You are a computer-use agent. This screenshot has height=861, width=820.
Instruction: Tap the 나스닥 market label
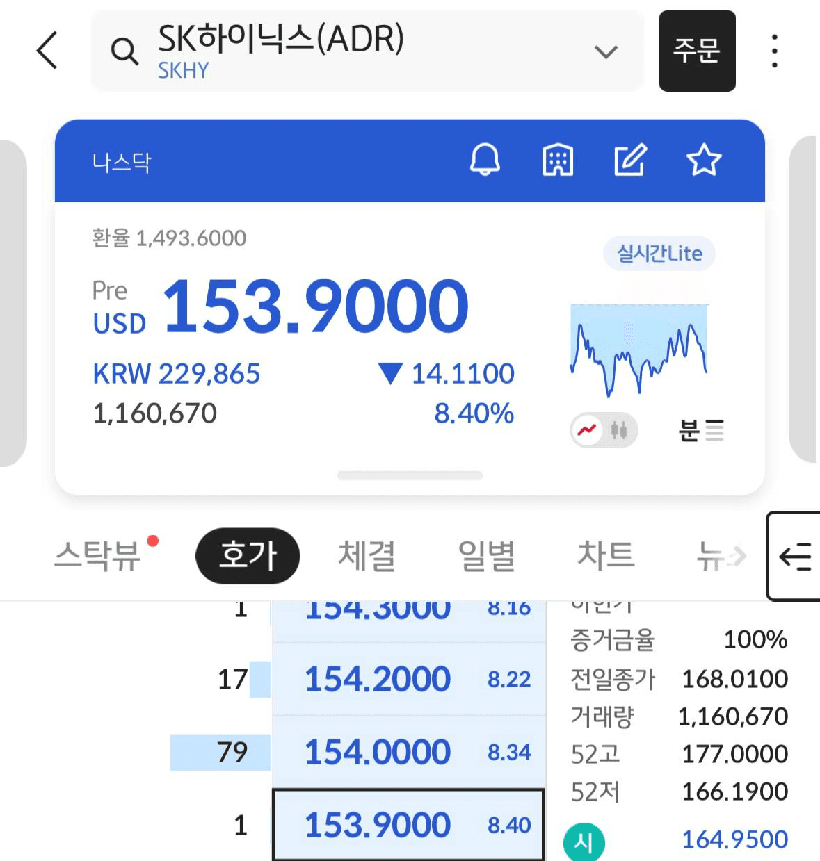click(121, 162)
